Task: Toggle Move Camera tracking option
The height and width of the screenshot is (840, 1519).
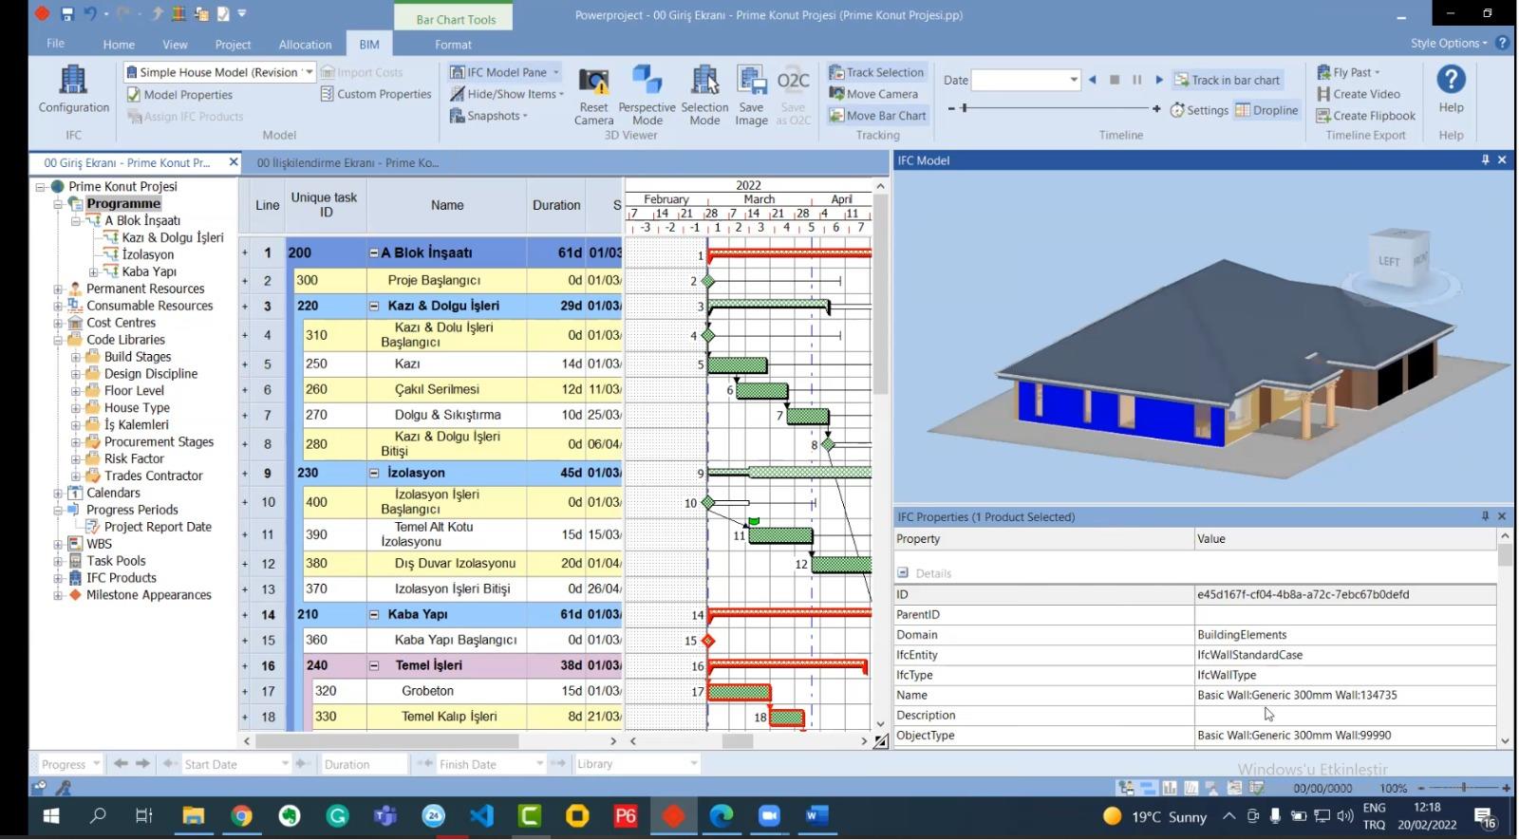Action: tap(873, 94)
